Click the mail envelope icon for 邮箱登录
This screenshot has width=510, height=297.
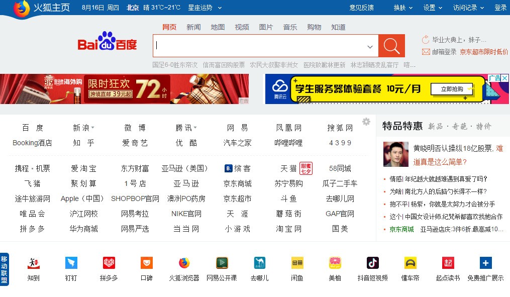426,52
